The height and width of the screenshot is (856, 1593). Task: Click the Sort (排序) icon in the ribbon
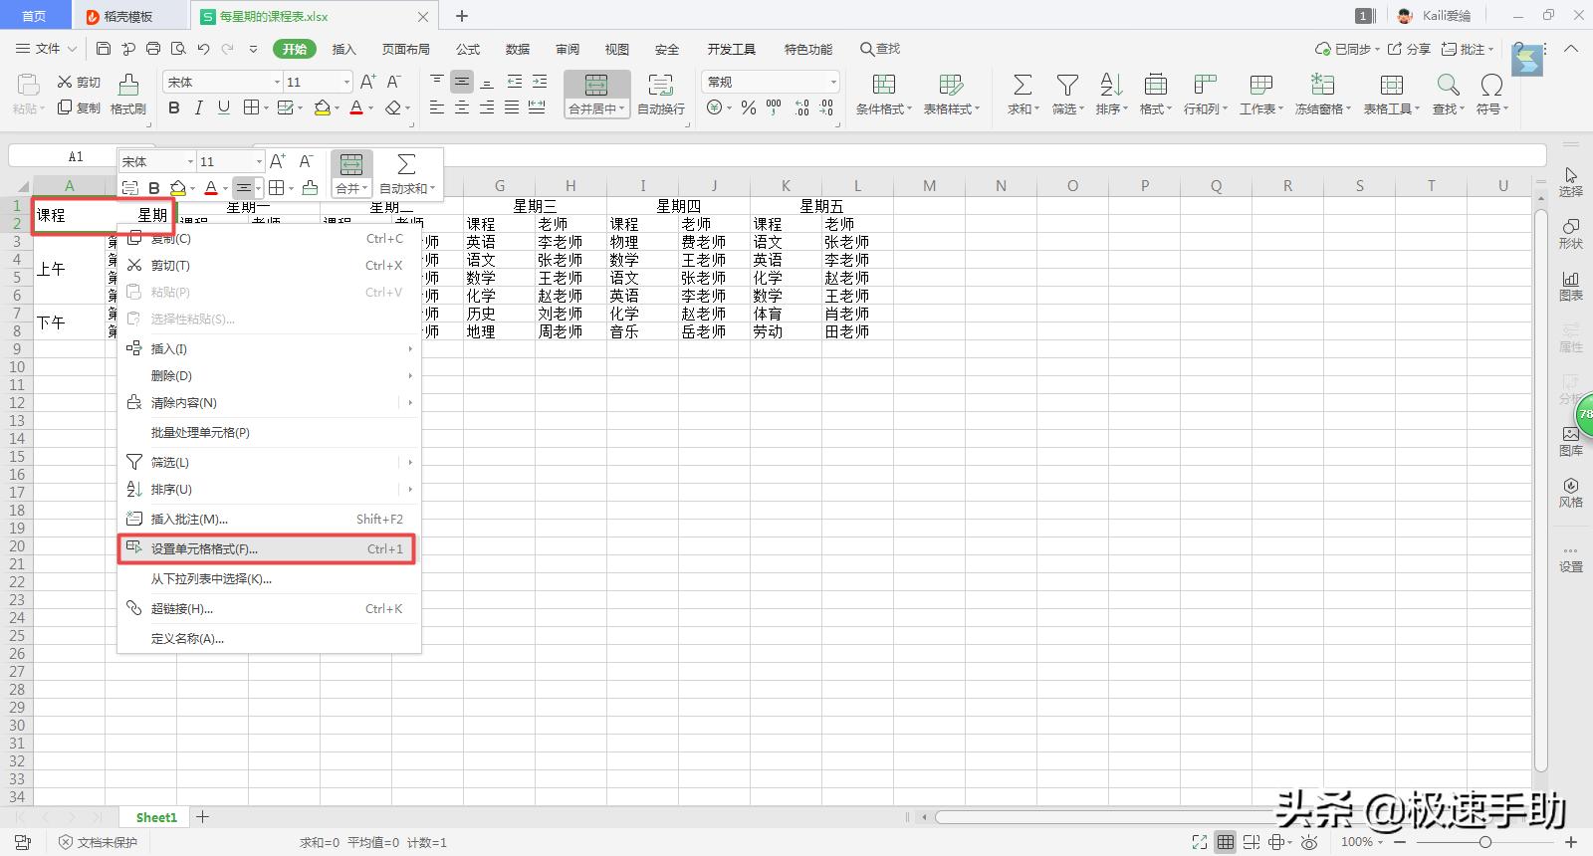[1111, 86]
